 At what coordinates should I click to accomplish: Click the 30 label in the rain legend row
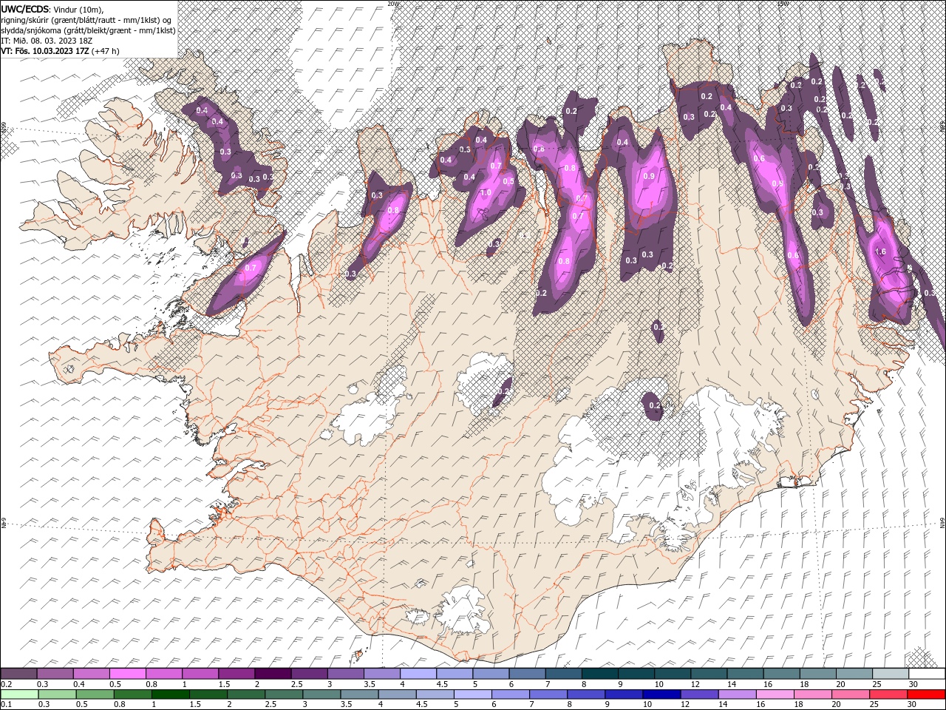tap(912, 704)
